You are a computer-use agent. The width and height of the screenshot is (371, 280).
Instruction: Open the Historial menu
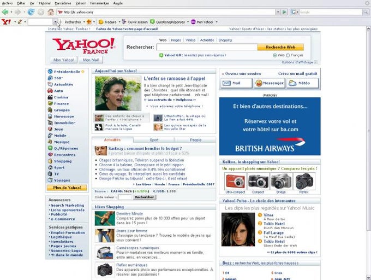click(45, 3)
